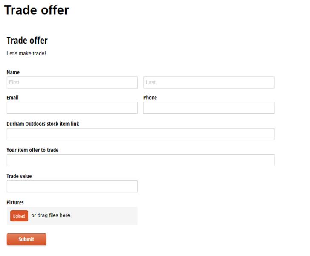
Task: Click the Email label text
Action: click(13, 98)
